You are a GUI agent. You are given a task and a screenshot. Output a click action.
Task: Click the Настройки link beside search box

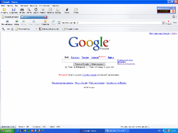coord(121,62)
